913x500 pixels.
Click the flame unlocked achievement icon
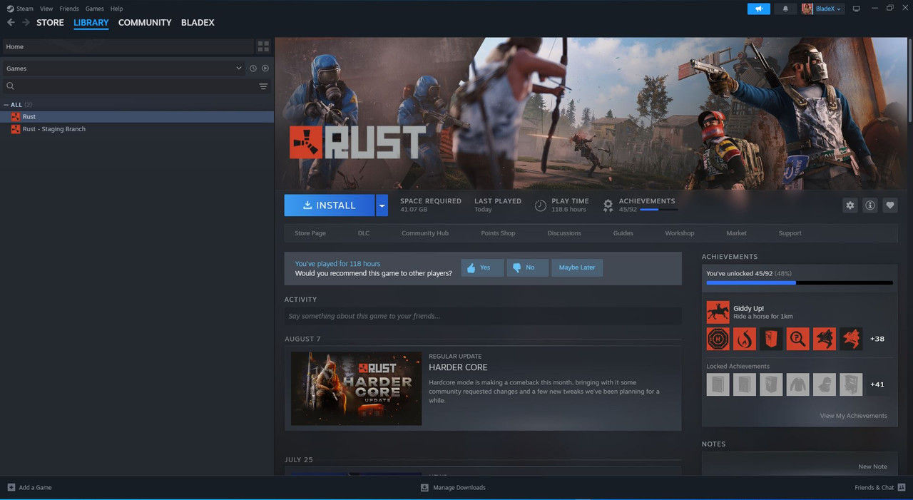click(745, 339)
